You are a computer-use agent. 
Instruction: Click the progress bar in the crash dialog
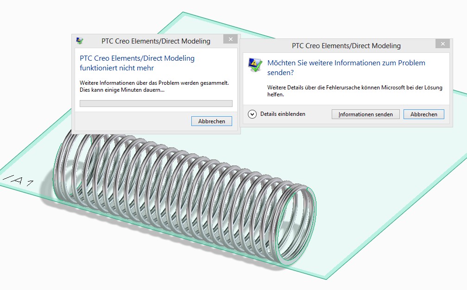click(x=156, y=104)
